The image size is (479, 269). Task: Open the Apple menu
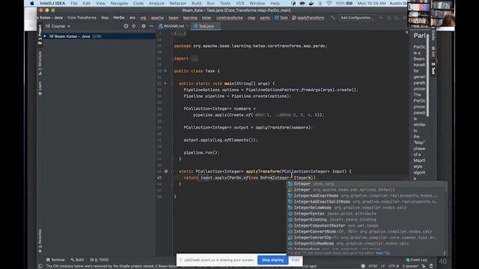coord(32,3)
